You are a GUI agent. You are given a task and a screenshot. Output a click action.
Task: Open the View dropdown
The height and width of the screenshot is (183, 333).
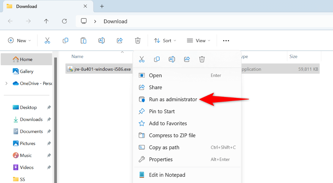point(198,41)
